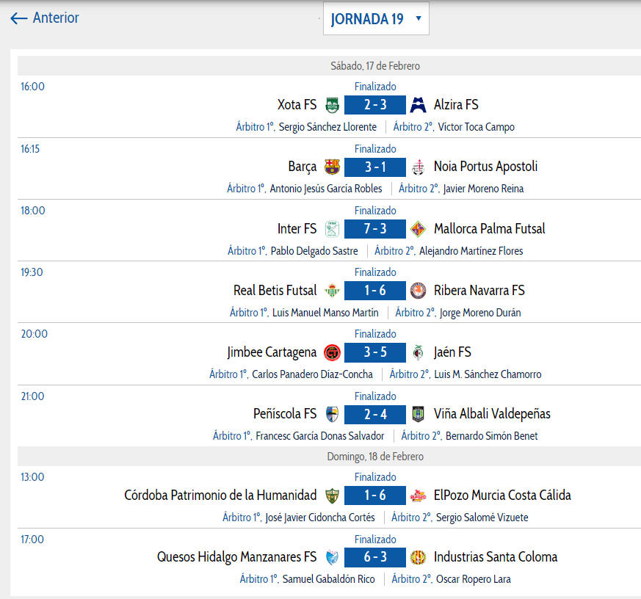Click the Barça club crest
The height and width of the screenshot is (599, 641).
coord(332,167)
